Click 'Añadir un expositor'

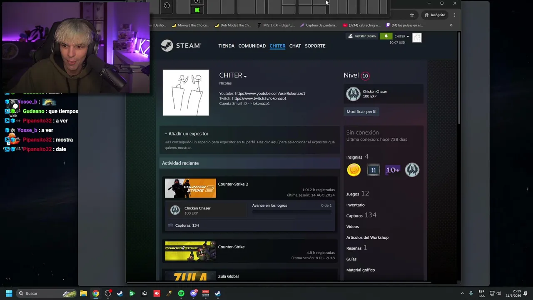coord(186,134)
